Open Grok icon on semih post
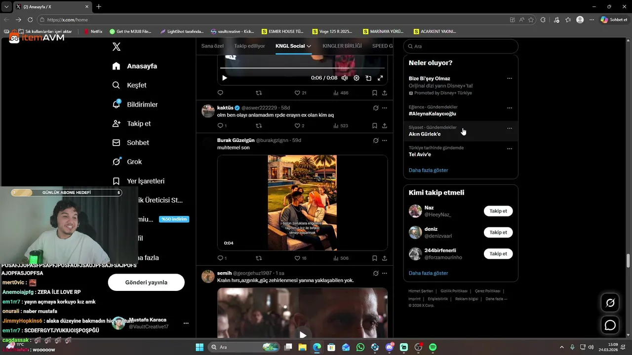The image size is (632, 355). point(376,273)
